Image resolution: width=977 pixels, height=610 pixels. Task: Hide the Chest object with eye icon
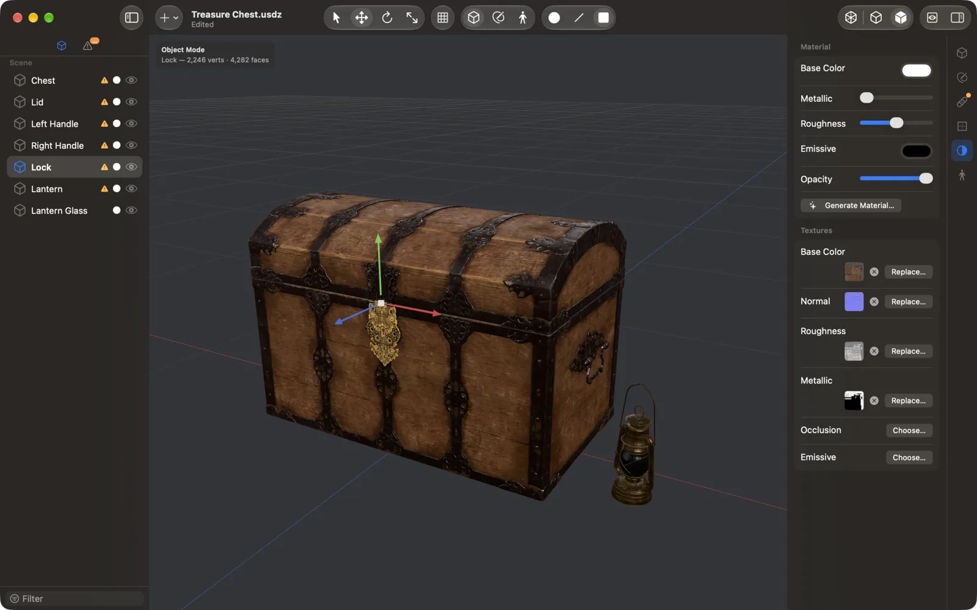131,81
